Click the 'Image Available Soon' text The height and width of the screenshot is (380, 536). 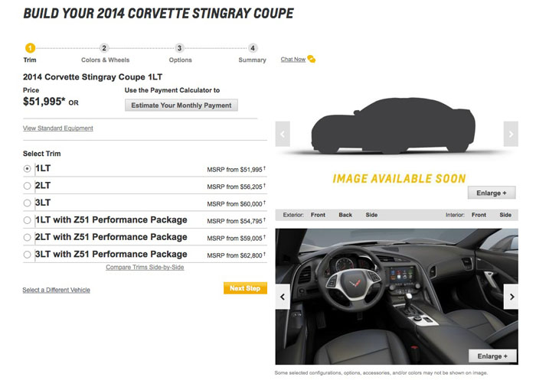pos(399,179)
